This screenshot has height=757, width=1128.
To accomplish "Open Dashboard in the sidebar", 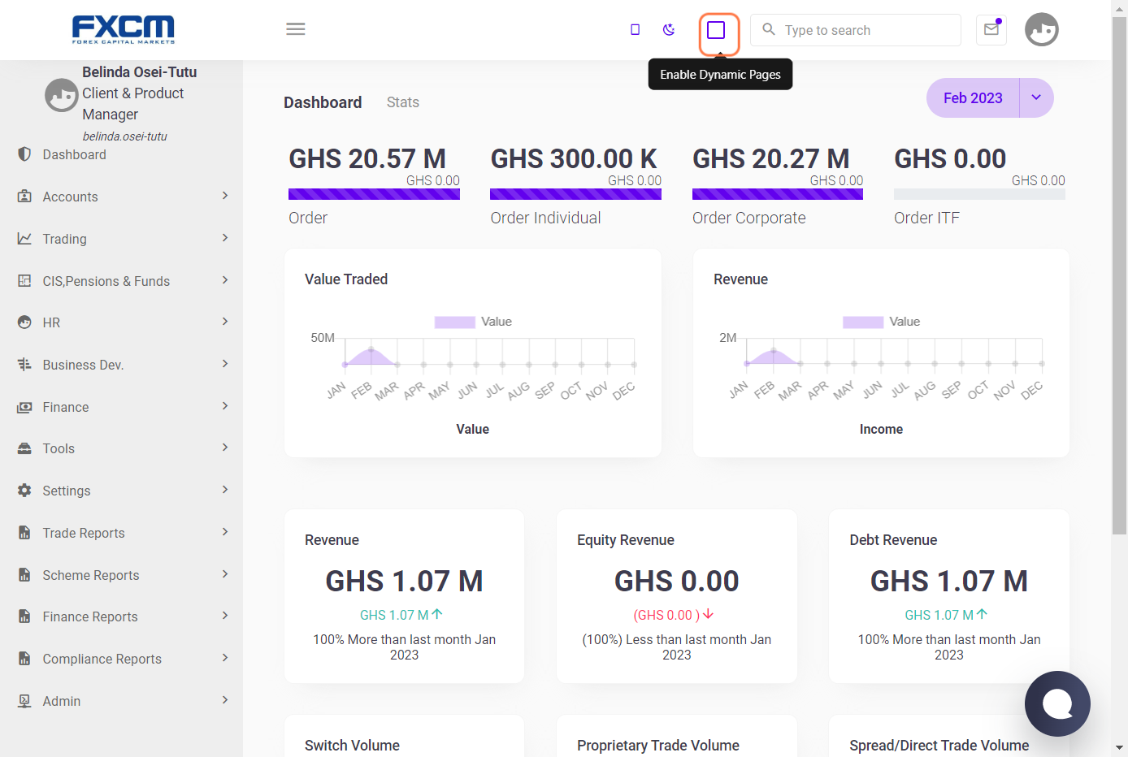I will (74, 154).
